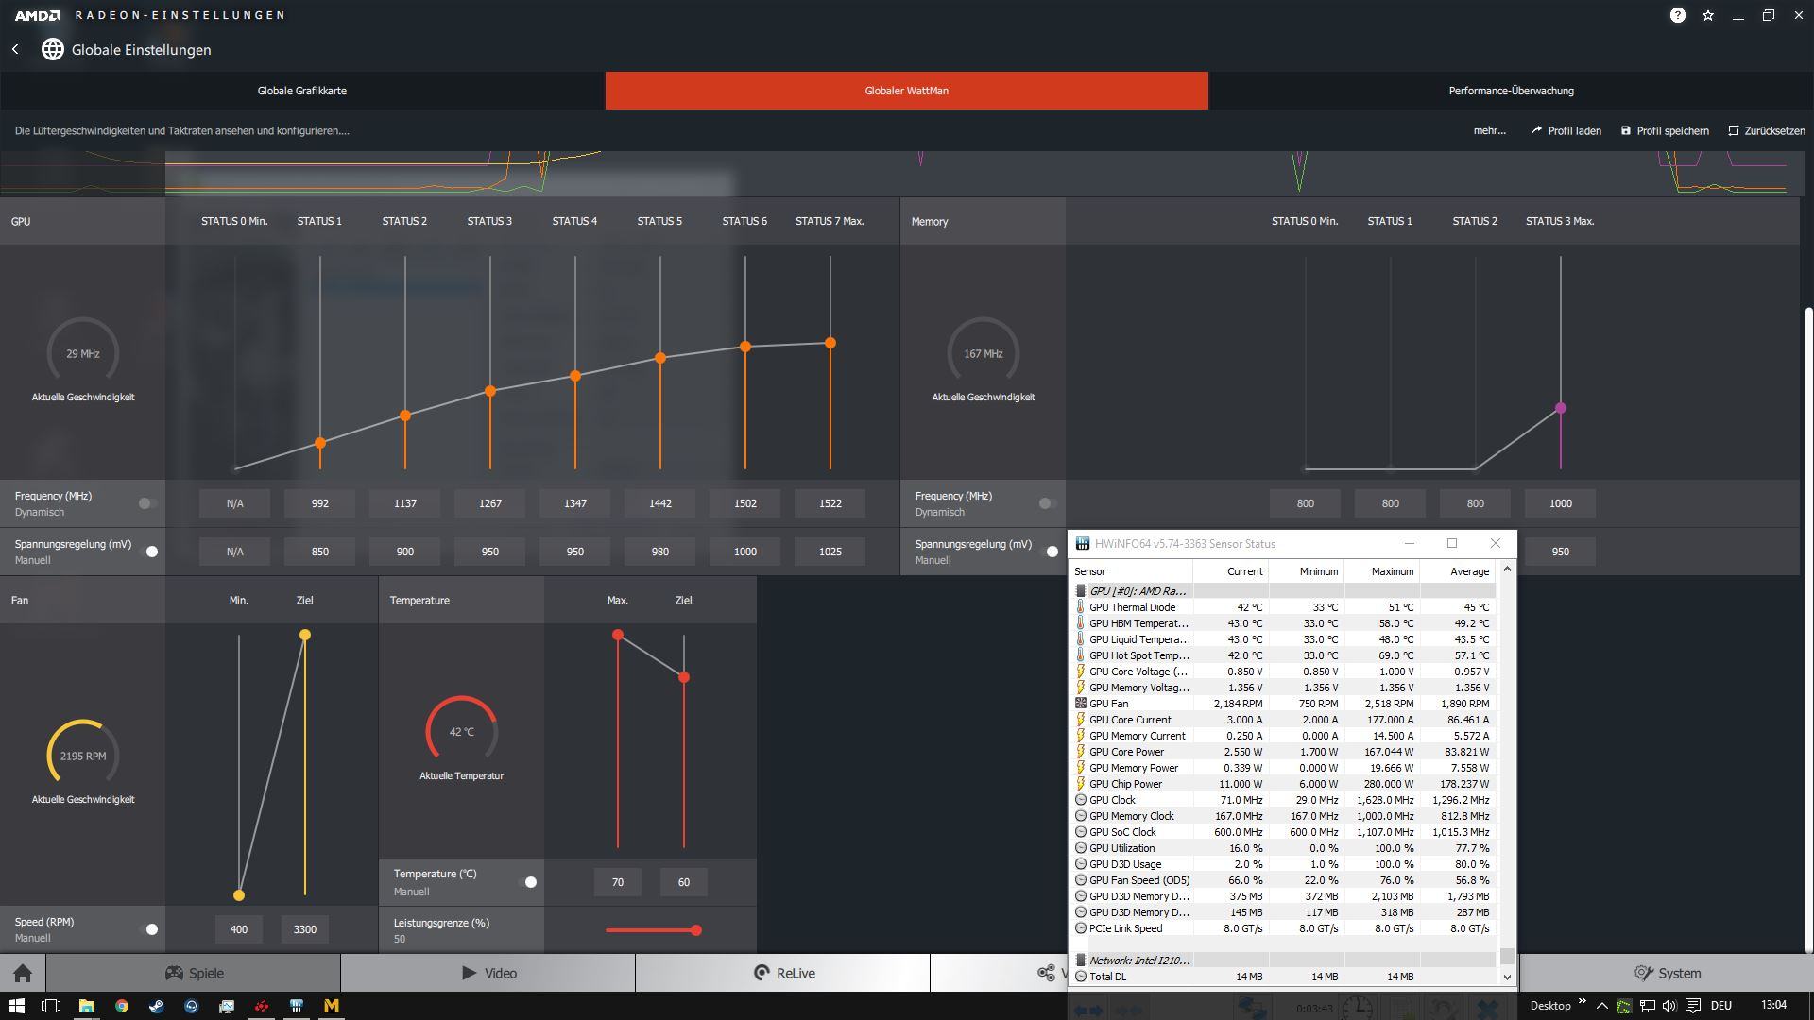Click GPU Status 5 voltage field 980

click(660, 552)
